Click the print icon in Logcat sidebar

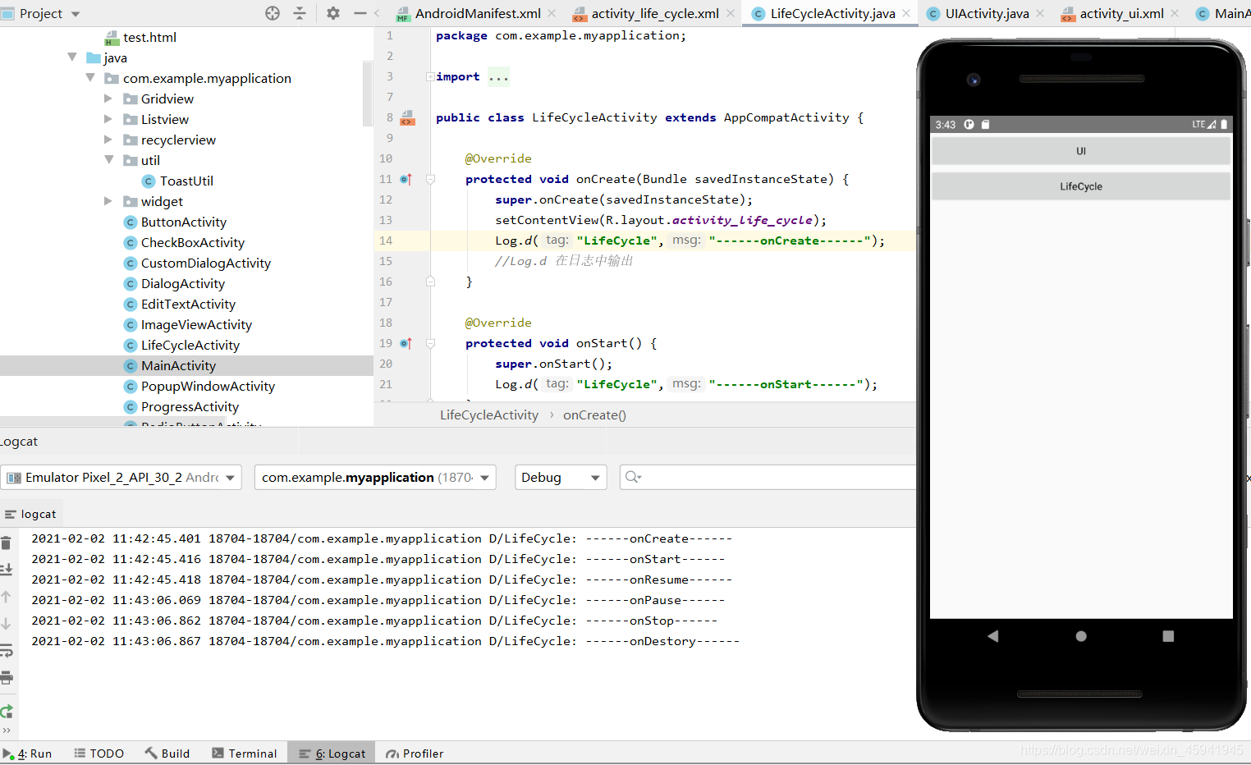(6, 678)
